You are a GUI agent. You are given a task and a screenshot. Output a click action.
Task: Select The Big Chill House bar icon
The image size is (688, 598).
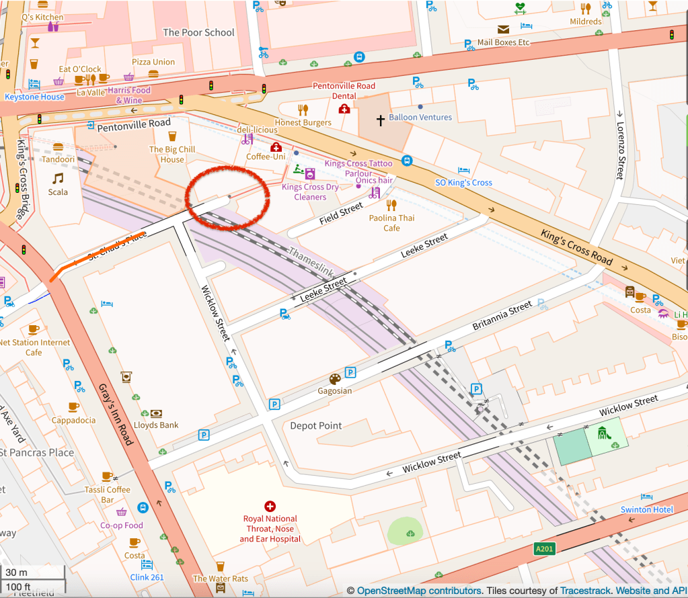172,136
